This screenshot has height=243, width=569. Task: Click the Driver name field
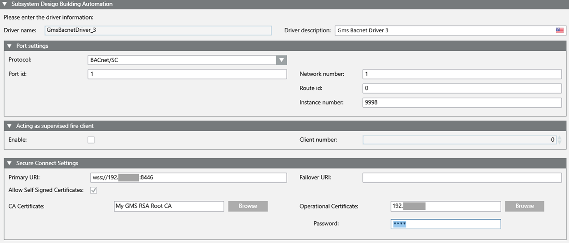click(x=157, y=30)
